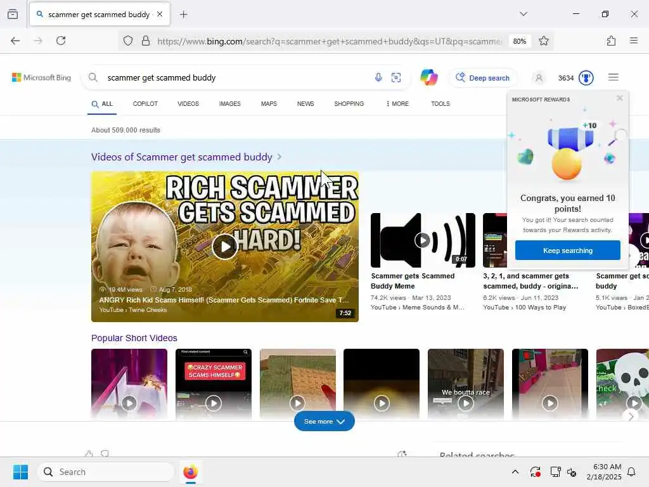Click the Microsoft Bing logo
Viewport: 649px width, 487px height.
tap(41, 77)
